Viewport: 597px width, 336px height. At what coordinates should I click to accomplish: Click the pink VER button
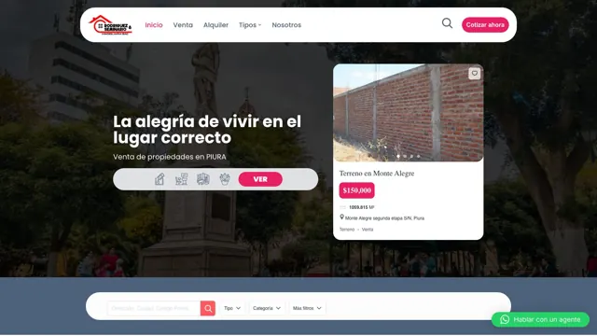(x=260, y=179)
